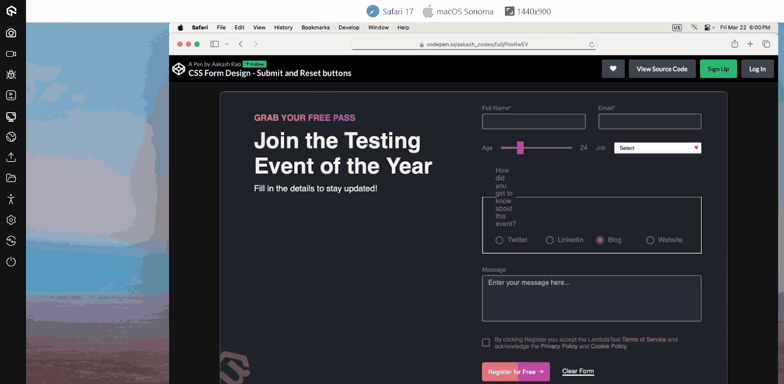
Task: Open the Develop menu
Action: [x=349, y=27]
